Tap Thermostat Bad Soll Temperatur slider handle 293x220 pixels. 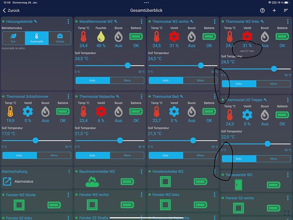193,140
